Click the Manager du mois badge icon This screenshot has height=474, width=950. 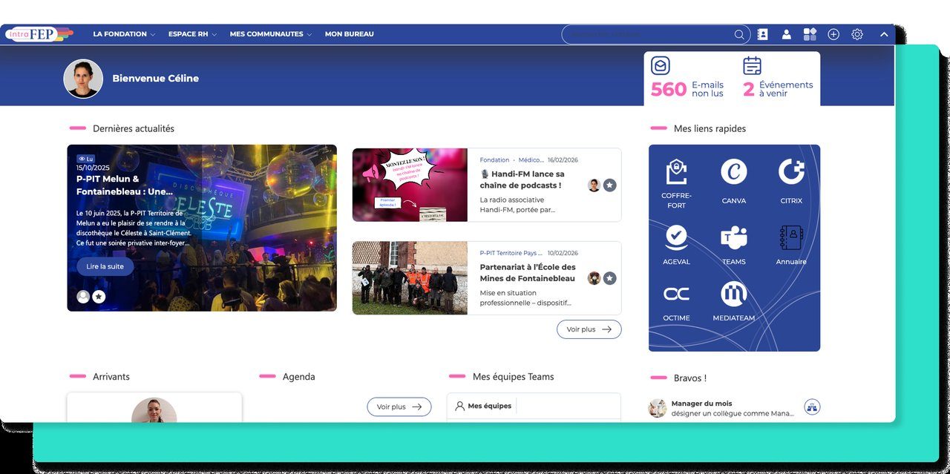click(x=812, y=407)
